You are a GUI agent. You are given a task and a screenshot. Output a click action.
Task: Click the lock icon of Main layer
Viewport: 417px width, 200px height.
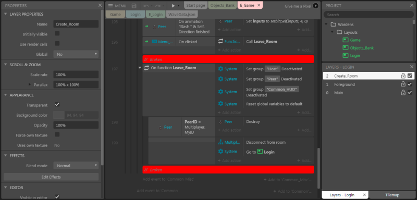coord(403,92)
